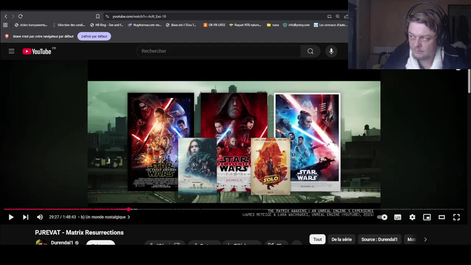
Task: Open 'Sélection des candi...' bookmark
Action: tap(69, 25)
